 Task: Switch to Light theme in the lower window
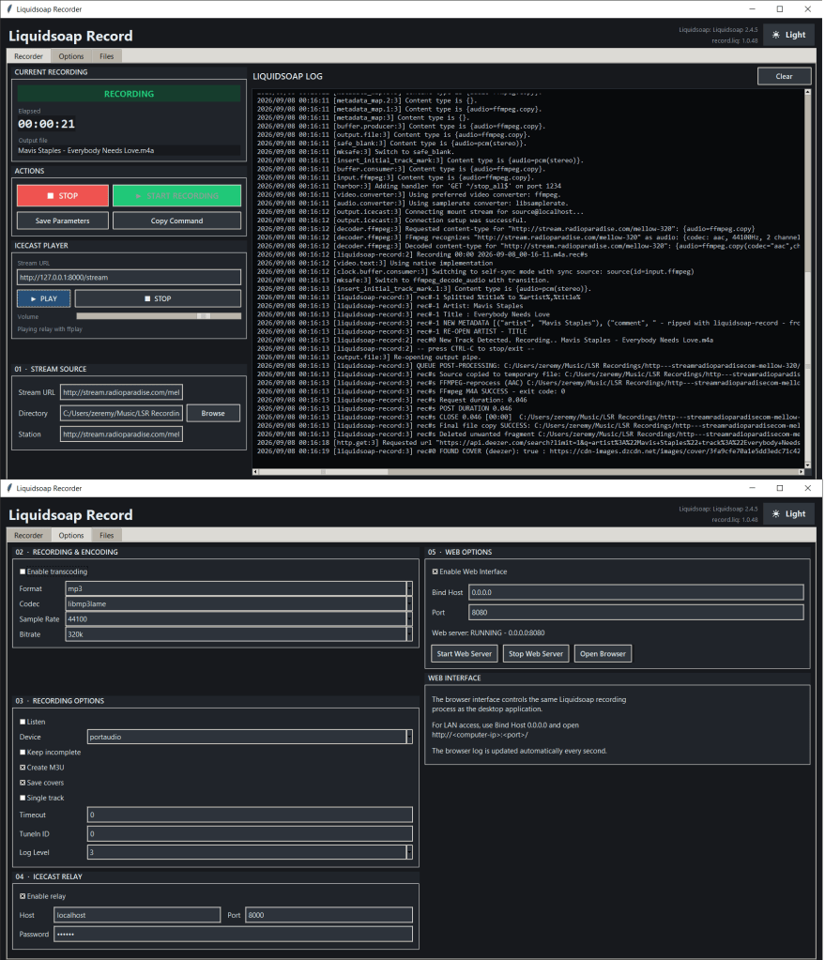point(788,513)
